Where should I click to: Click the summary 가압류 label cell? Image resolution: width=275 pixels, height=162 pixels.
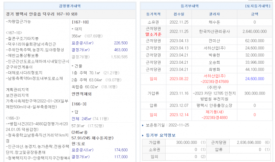(154, 142)
